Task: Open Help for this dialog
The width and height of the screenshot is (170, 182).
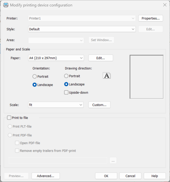Action: click(155, 176)
